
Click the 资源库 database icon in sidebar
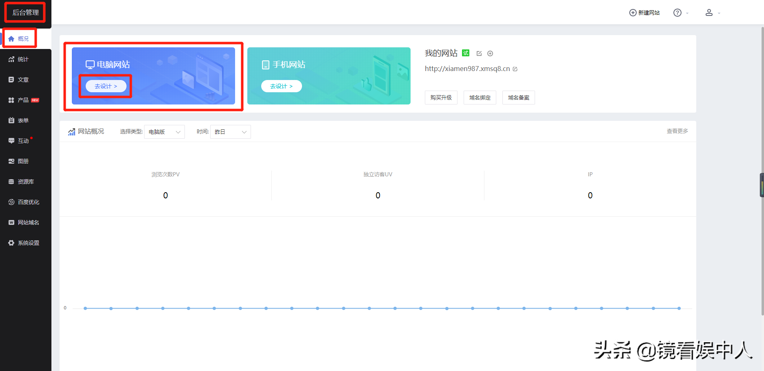pyautogui.click(x=11, y=182)
